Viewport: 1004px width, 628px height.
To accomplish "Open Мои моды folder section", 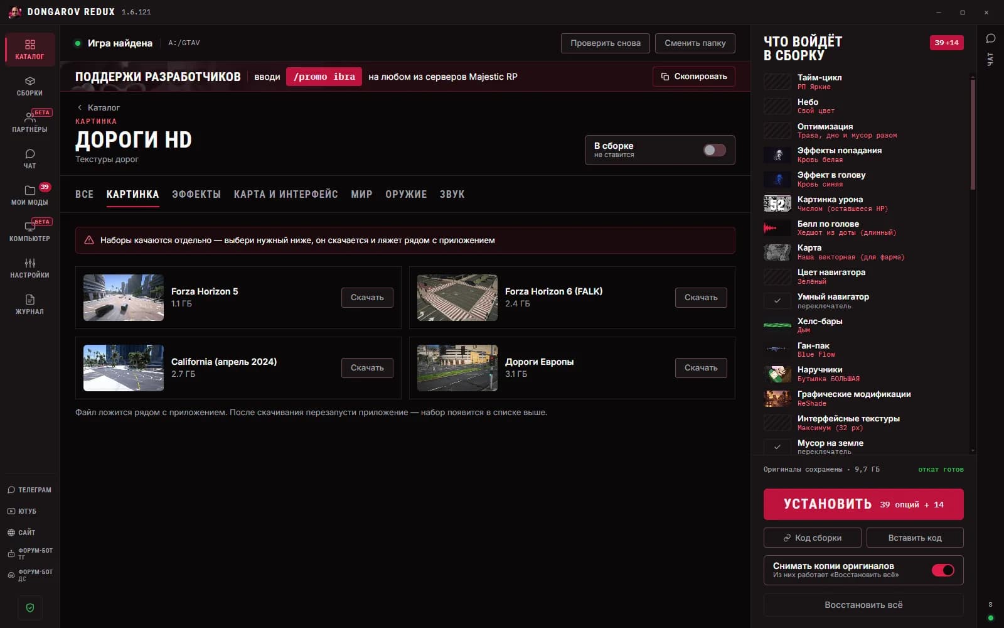I will click(x=29, y=195).
